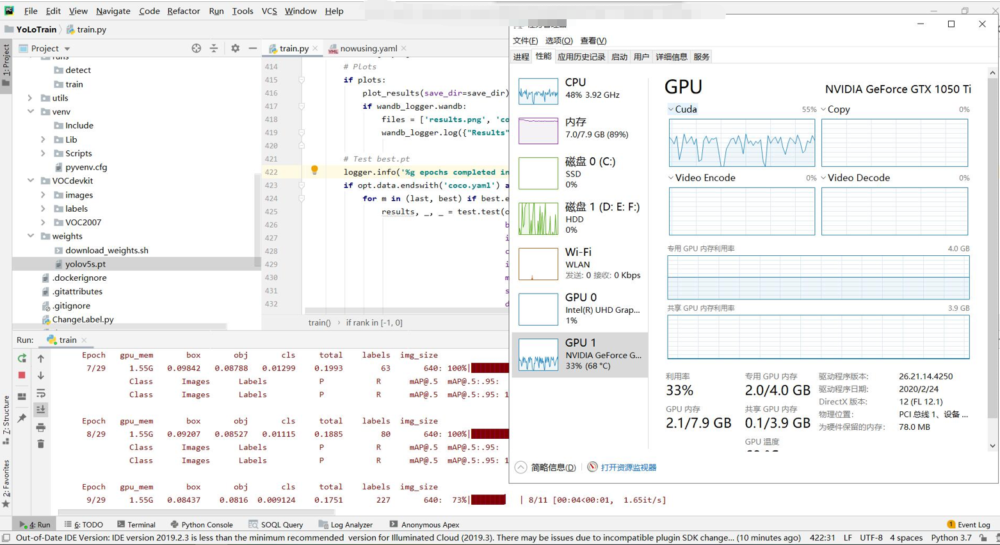Open the Python Console tool window
The height and width of the screenshot is (545, 1000).
click(202, 525)
